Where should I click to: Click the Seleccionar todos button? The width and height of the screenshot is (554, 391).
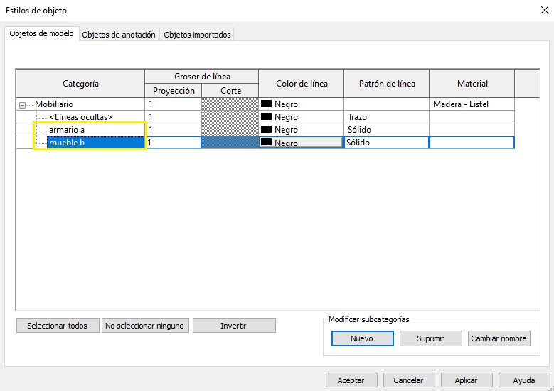click(58, 326)
